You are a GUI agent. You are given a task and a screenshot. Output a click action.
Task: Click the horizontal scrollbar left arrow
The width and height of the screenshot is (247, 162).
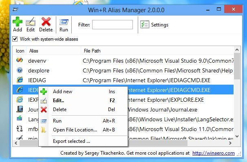pos(16,143)
